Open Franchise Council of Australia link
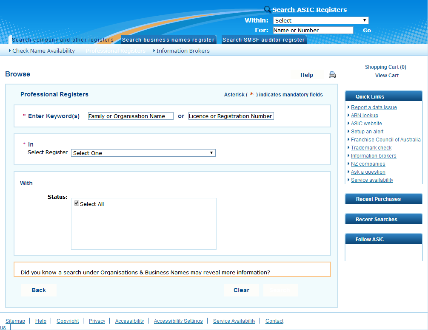Viewport: 428px width, 330px height. click(386, 140)
